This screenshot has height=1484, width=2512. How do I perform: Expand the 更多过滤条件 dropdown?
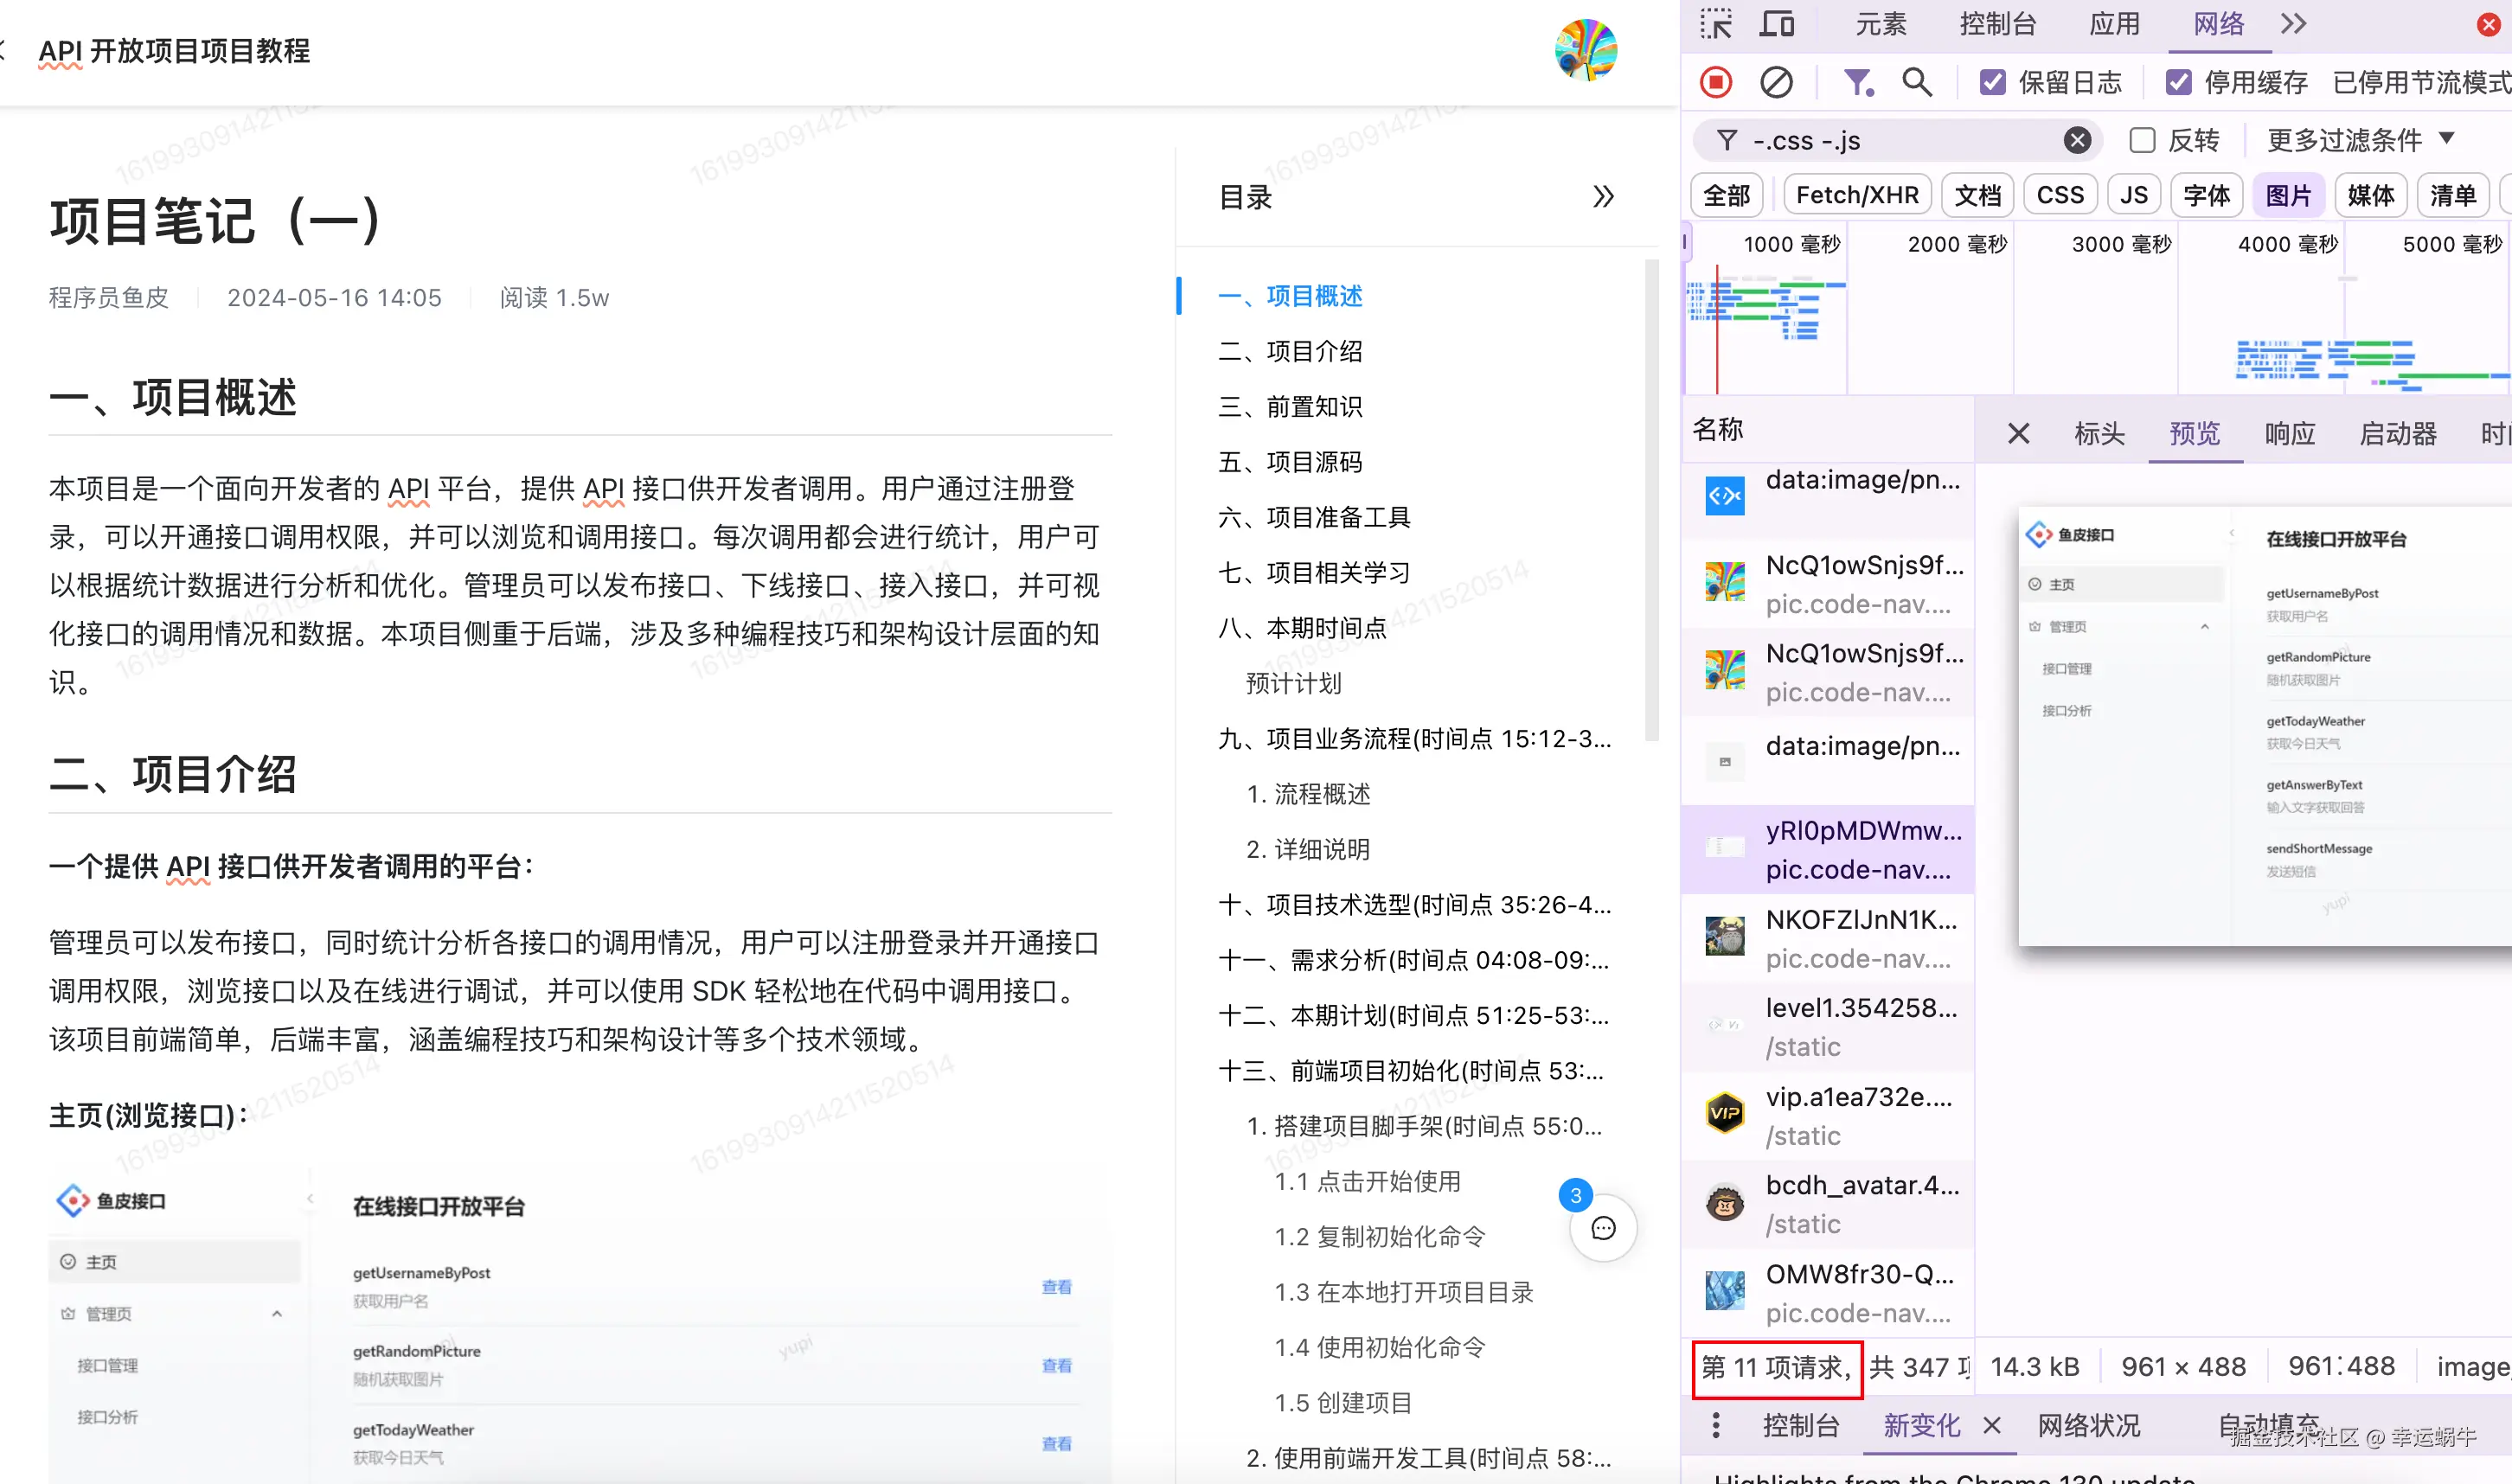(2360, 140)
